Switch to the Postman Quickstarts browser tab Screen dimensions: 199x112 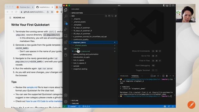[x=25, y=7]
